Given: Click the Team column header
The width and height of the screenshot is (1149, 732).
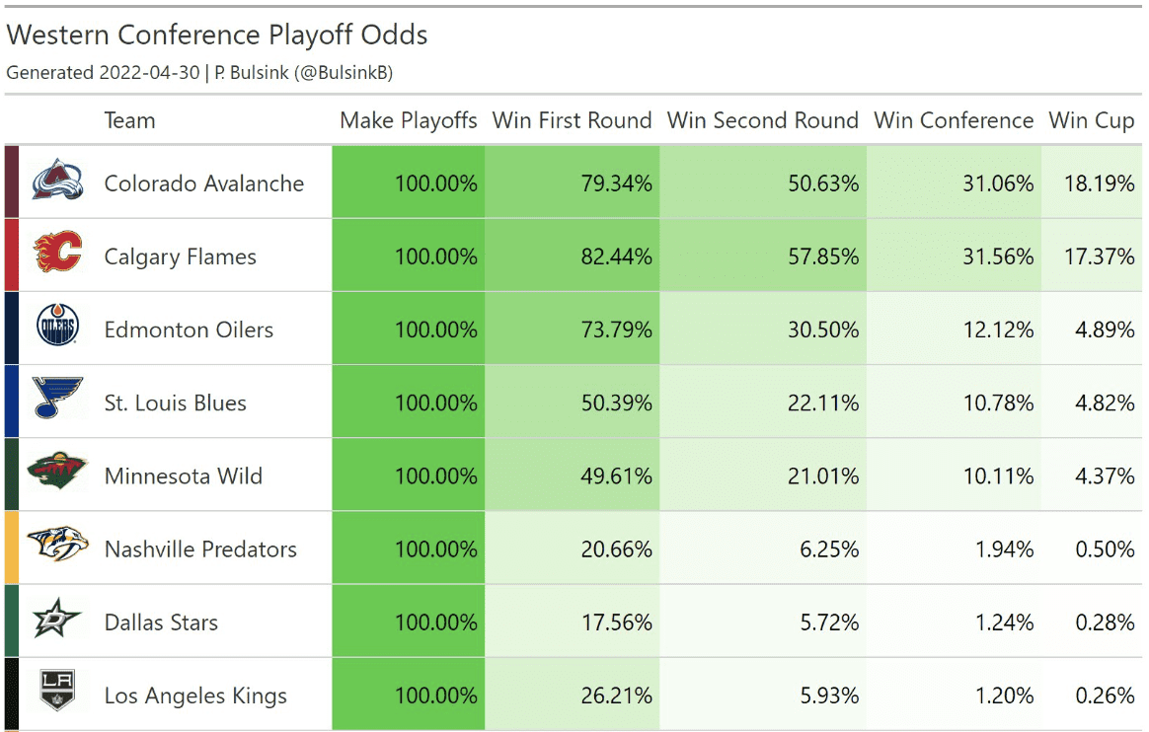Looking at the screenshot, I should [x=129, y=120].
